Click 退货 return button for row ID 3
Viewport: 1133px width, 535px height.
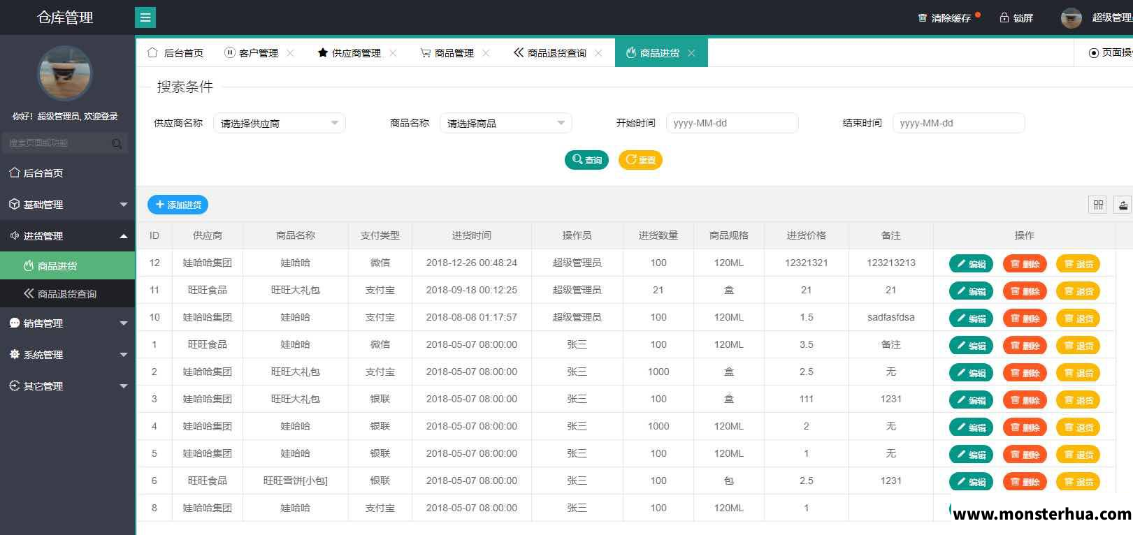pyautogui.click(x=1078, y=400)
